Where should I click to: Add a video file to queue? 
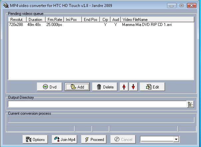pyautogui.click(x=77, y=87)
